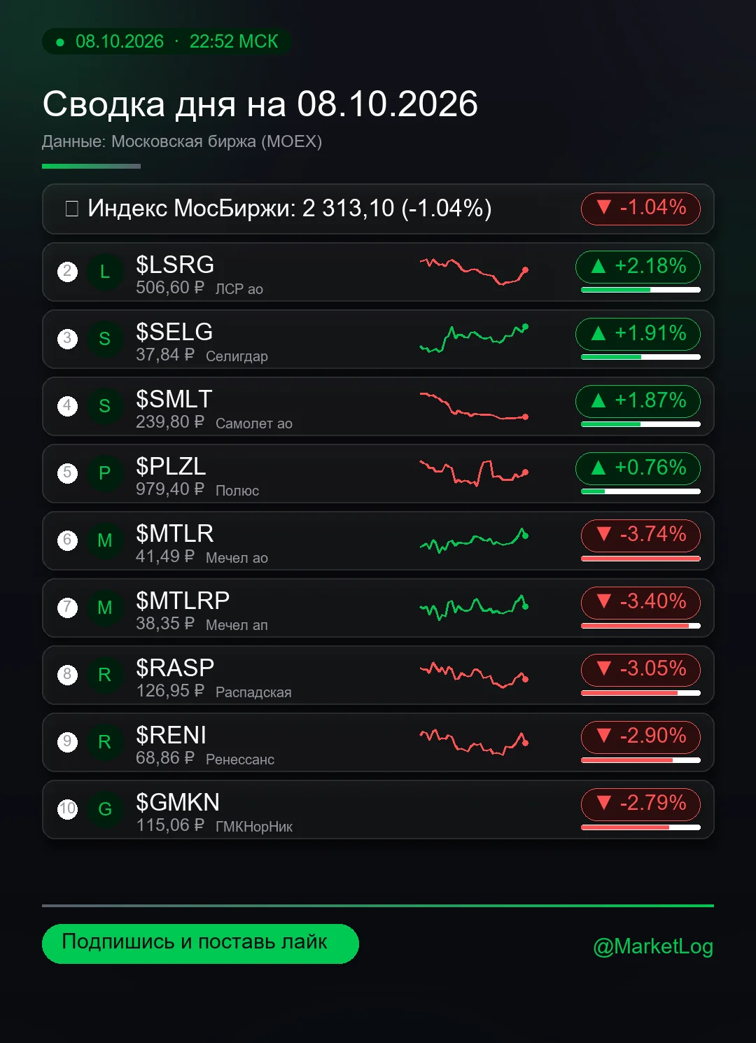Click the $SMLT ticker name
This screenshot has width=756, height=1043.
point(174,399)
